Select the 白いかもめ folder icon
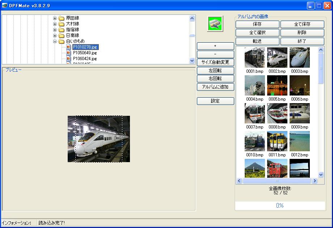 point(62,41)
